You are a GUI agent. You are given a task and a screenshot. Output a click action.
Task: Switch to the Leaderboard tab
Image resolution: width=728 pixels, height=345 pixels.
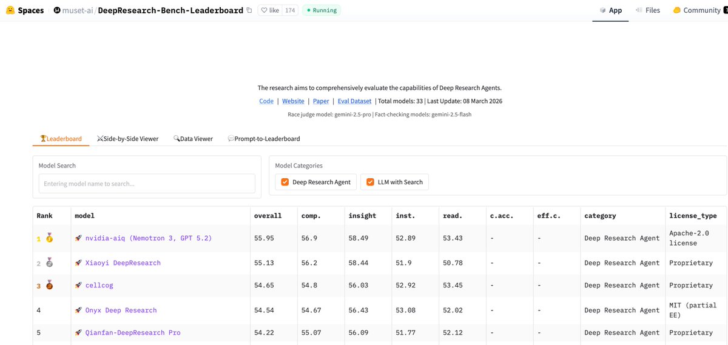coord(61,138)
